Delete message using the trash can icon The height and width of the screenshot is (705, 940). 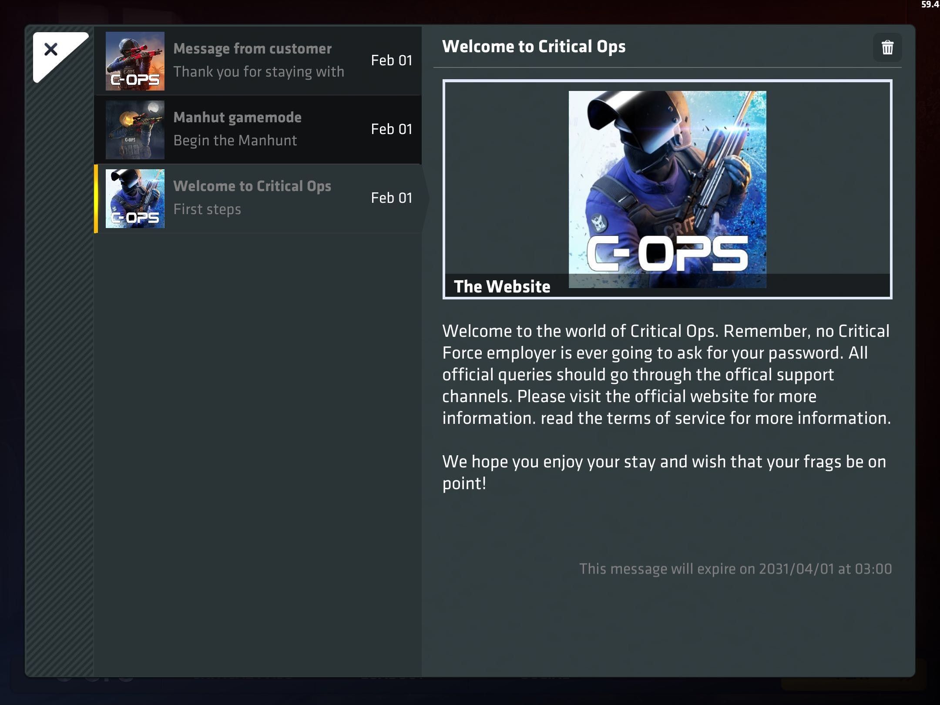pos(887,47)
